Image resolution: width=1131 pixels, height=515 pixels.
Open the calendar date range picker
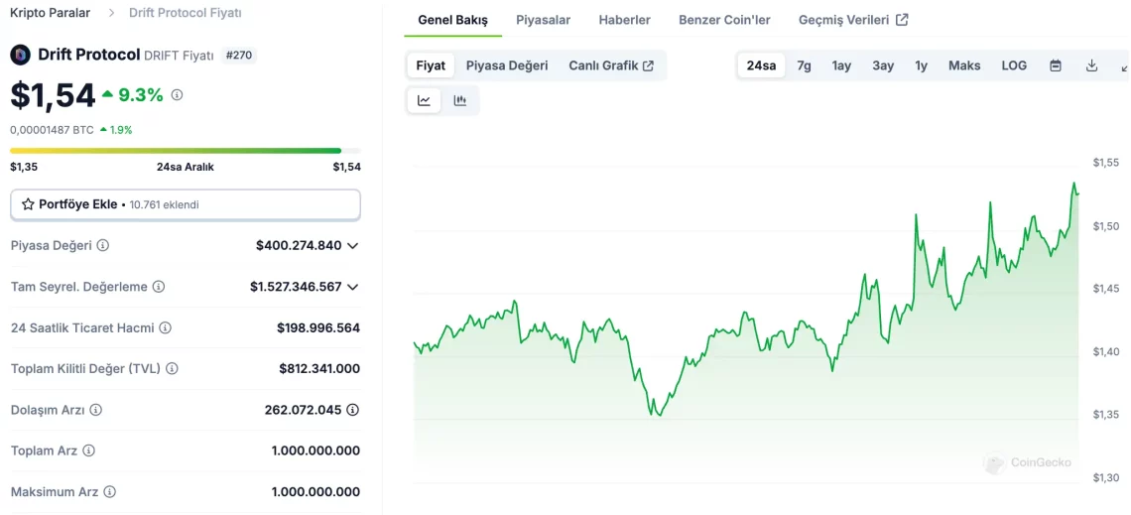click(1056, 65)
